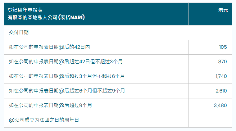The height and width of the screenshot is (131, 236).
Task: Select the 交付日期 row label
Action: pos(19,32)
